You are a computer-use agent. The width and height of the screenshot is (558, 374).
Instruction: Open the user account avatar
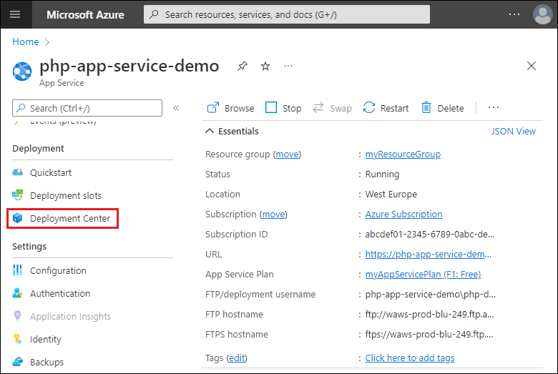coord(542,14)
